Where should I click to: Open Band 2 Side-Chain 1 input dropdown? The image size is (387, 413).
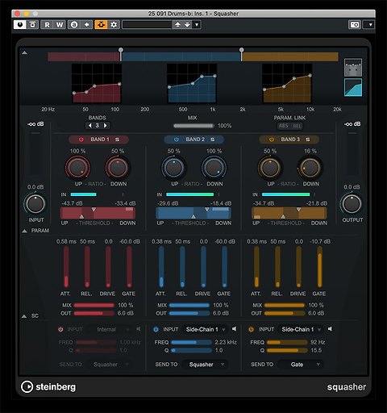point(206,329)
